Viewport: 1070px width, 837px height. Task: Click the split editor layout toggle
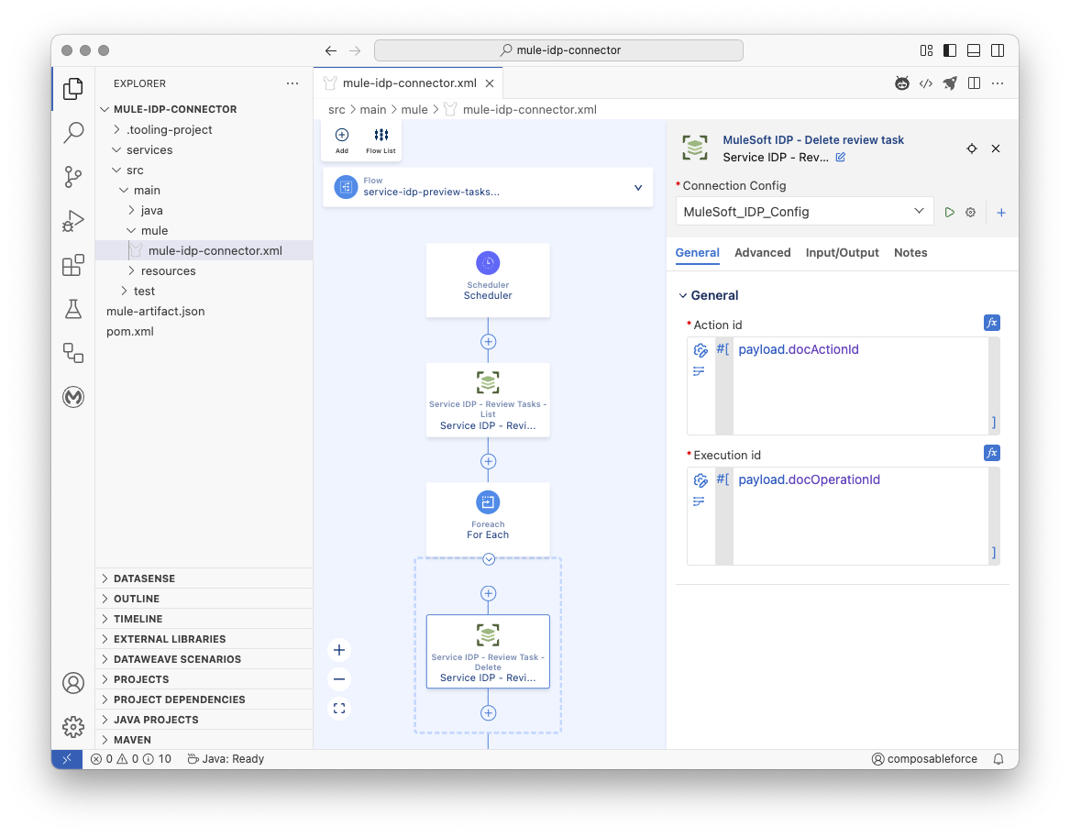click(974, 83)
